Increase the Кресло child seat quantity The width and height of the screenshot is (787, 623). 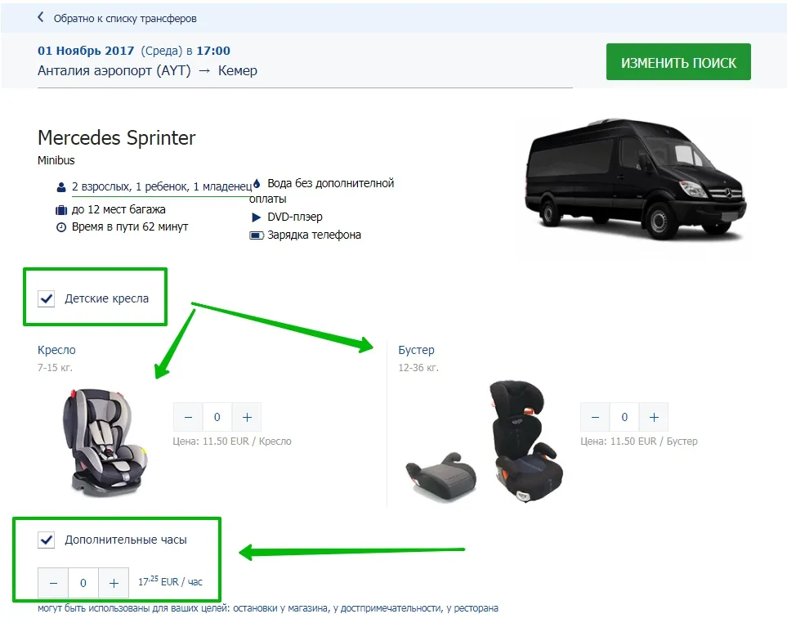tap(247, 417)
